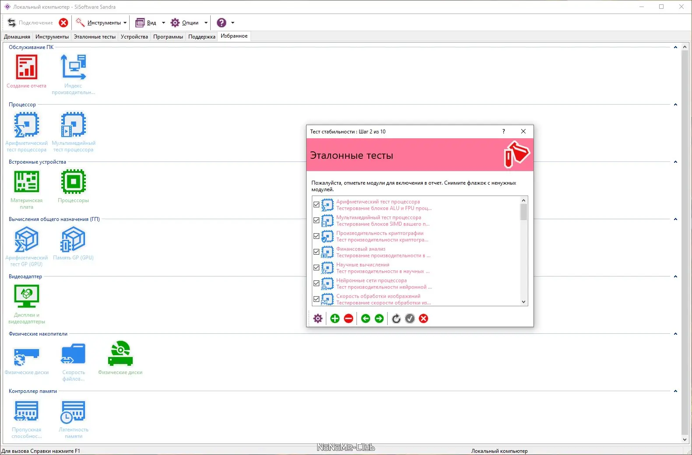Select the Научные вычисления list row text
Image resolution: width=692 pixels, height=455 pixels.
[383, 268]
